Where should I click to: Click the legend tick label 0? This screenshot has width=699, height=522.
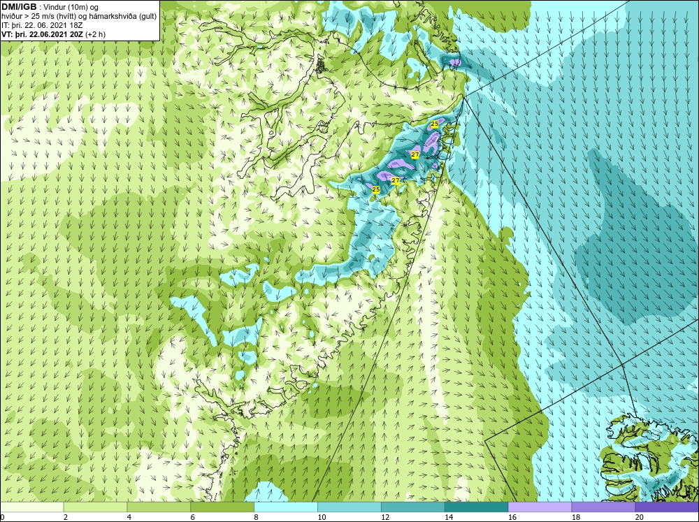(x=2, y=517)
